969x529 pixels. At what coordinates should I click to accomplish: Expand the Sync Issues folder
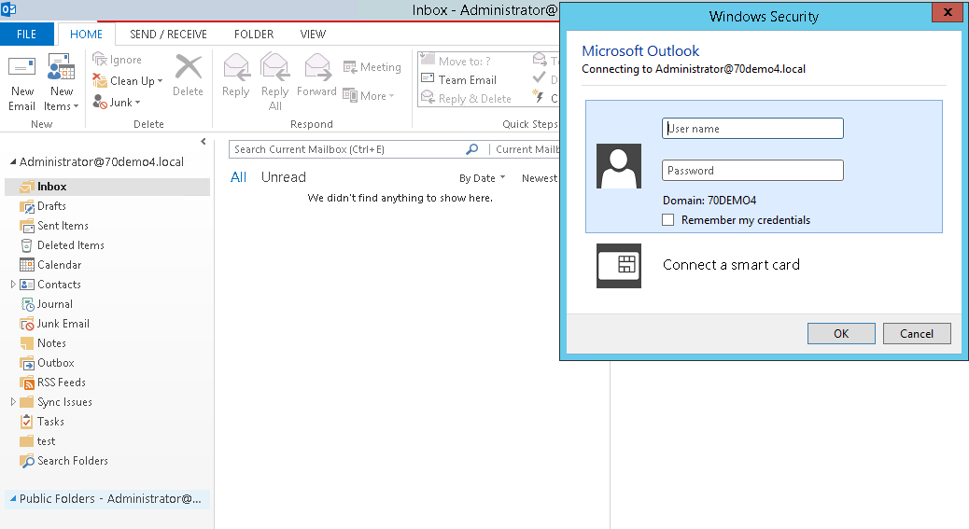point(13,402)
